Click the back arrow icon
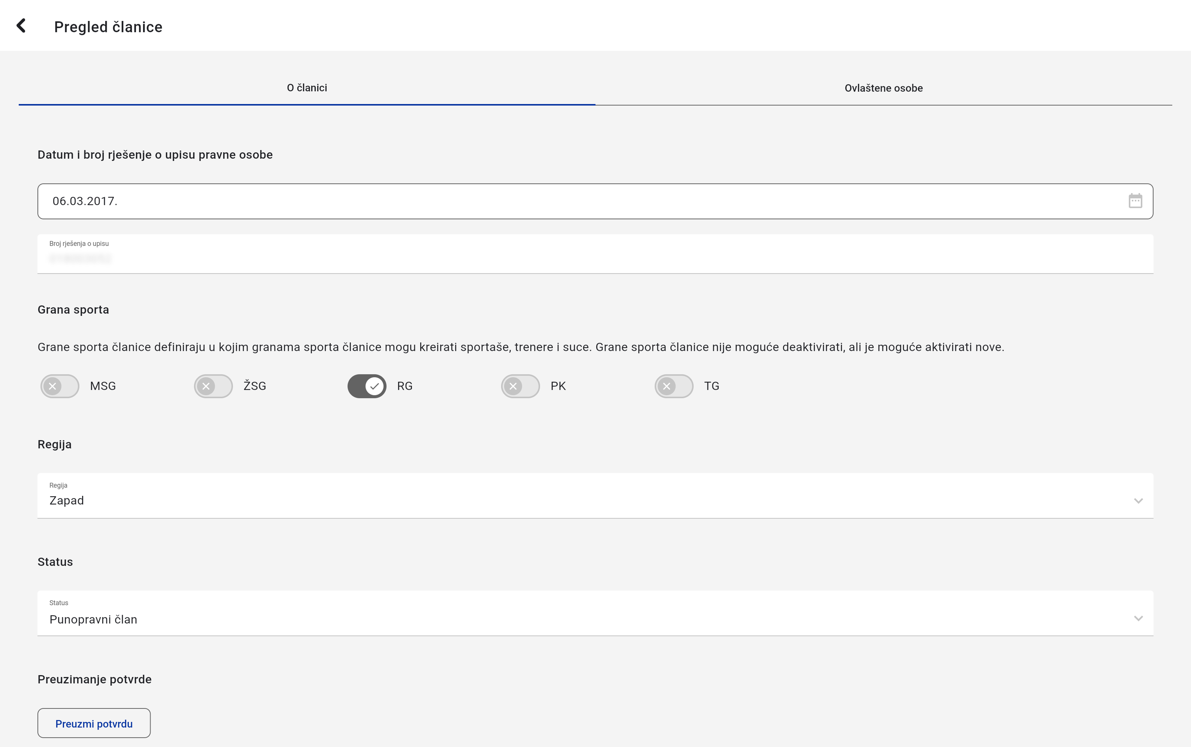1191x747 pixels. pos(21,26)
